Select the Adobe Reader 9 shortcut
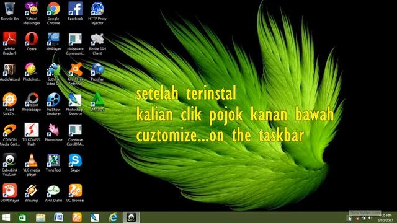This screenshot has height=223, width=397. point(10,44)
